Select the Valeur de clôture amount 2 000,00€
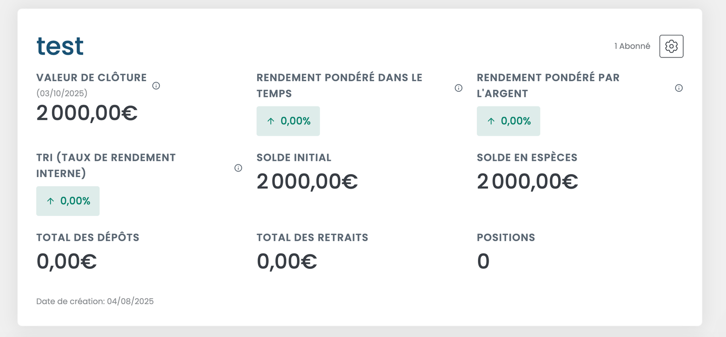This screenshot has width=726, height=337. pyautogui.click(x=87, y=113)
